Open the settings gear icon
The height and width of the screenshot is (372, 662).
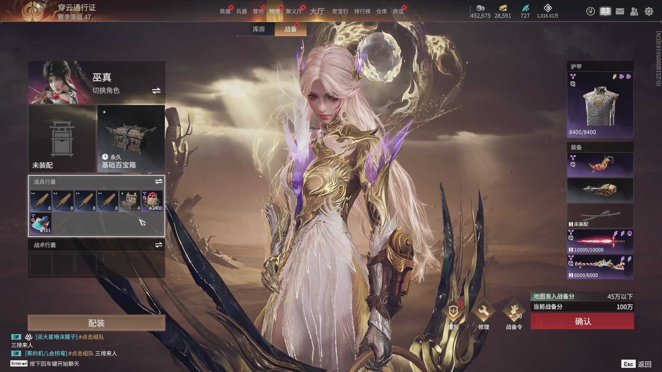click(x=649, y=11)
